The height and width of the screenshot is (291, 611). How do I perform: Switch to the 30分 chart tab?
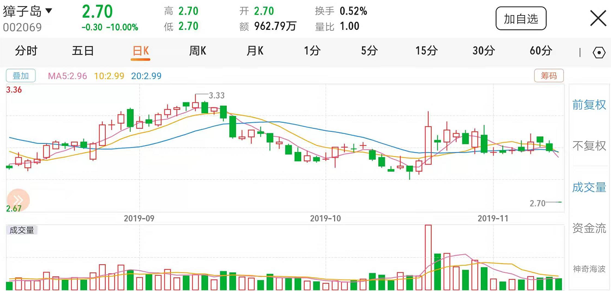[x=483, y=51]
